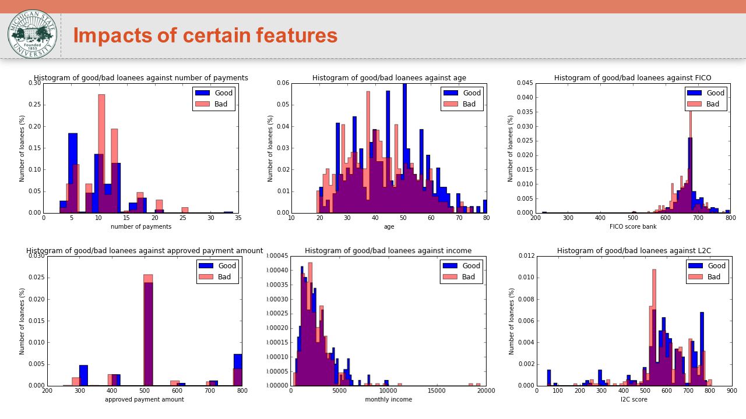This screenshot has height=419, width=746.
Task: Click tallest pink peak in FICO histogram
Action: [x=691, y=162]
